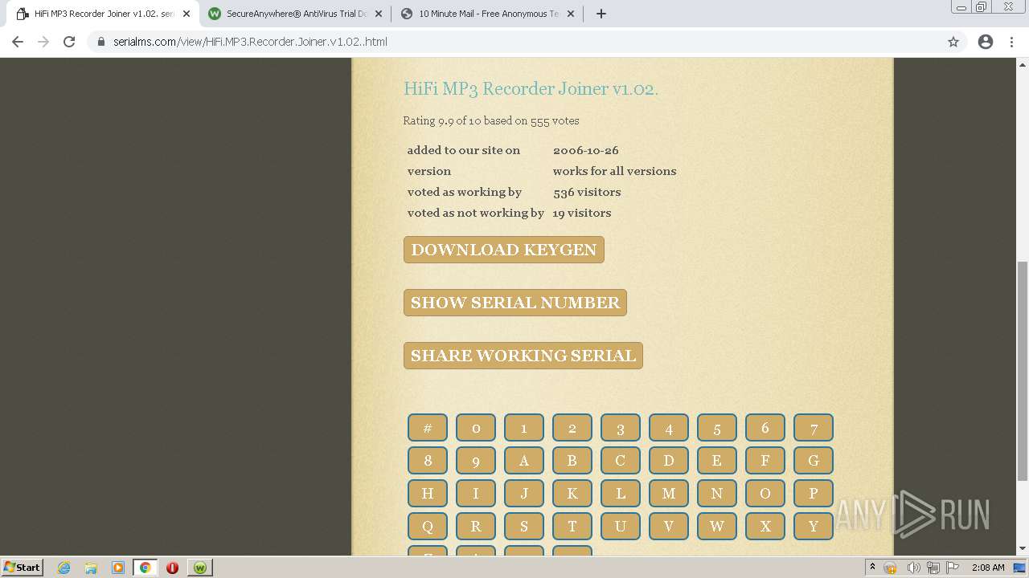Open a new browser tab
This screenshot has width=1029, height=578.
point(601,14)
